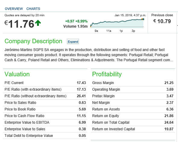Click the 1p label on the chart axis
This screenshot has height=142, width=178.
click(121, 31)
